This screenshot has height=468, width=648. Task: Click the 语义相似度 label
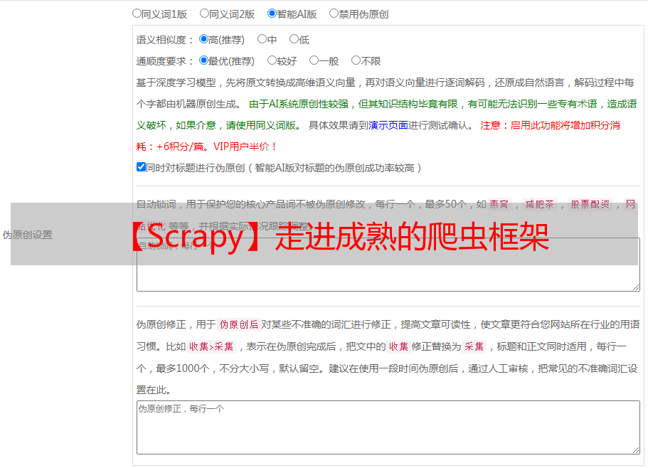point(165,40)
